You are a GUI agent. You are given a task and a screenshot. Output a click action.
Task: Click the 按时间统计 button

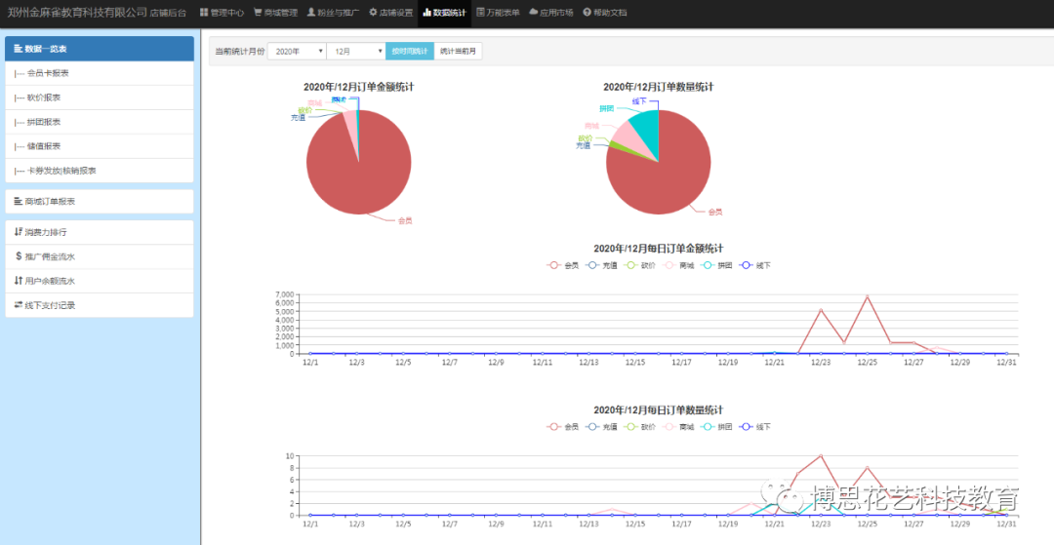tap(409, 51)
